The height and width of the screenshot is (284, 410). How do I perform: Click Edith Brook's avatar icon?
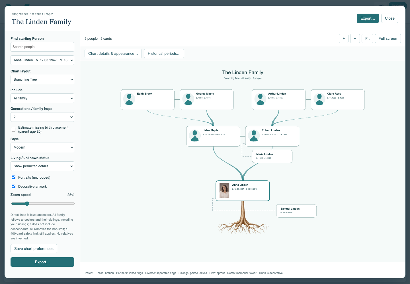point(129,99)
